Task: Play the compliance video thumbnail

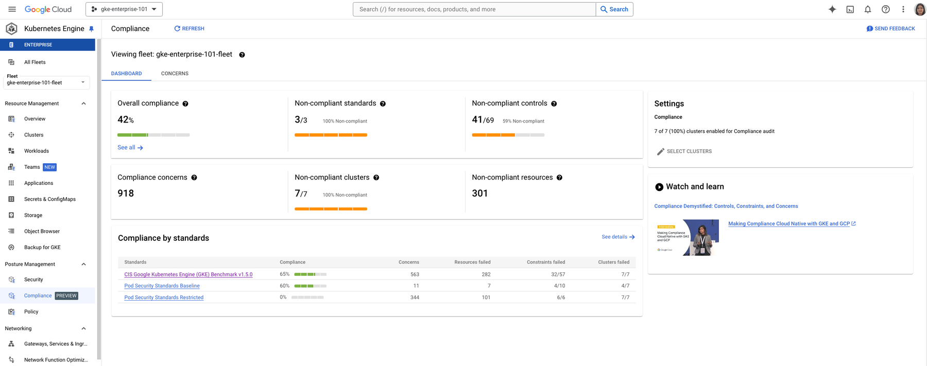Action: (x=687, y=237)
